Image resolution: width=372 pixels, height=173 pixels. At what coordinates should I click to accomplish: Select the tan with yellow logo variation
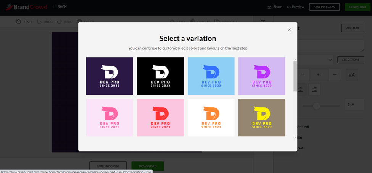coord(262,118)
